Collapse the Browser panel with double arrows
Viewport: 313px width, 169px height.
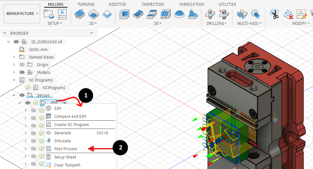(x=4, y=33)
